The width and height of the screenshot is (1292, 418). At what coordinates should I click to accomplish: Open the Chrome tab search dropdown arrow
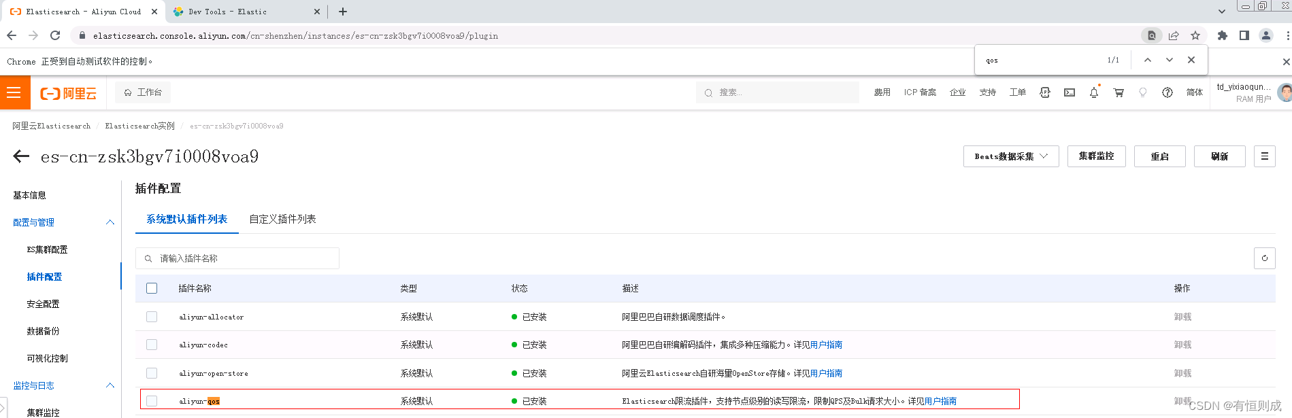point(1222,12)
